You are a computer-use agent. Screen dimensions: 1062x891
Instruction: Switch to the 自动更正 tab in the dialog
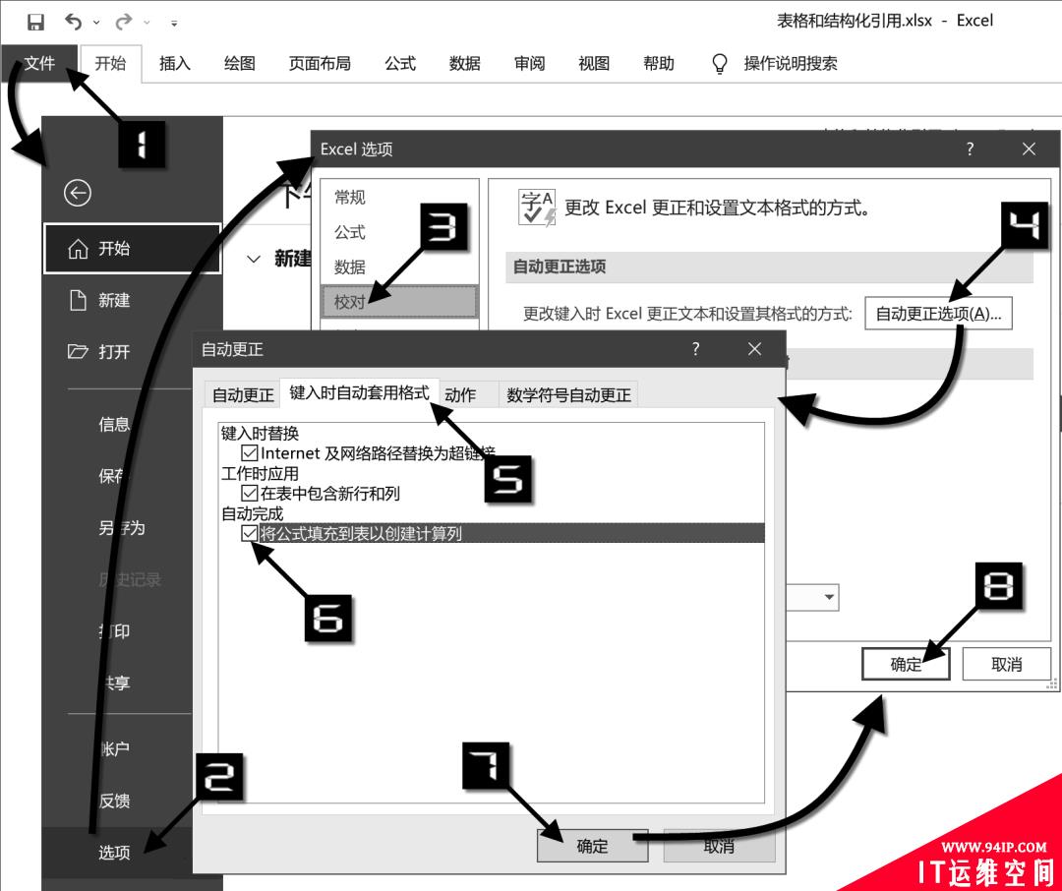click(243, 395)
